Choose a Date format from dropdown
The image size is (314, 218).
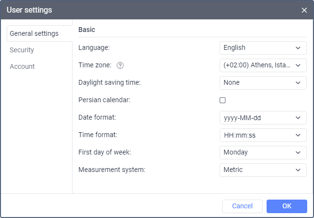pos(263,118)
